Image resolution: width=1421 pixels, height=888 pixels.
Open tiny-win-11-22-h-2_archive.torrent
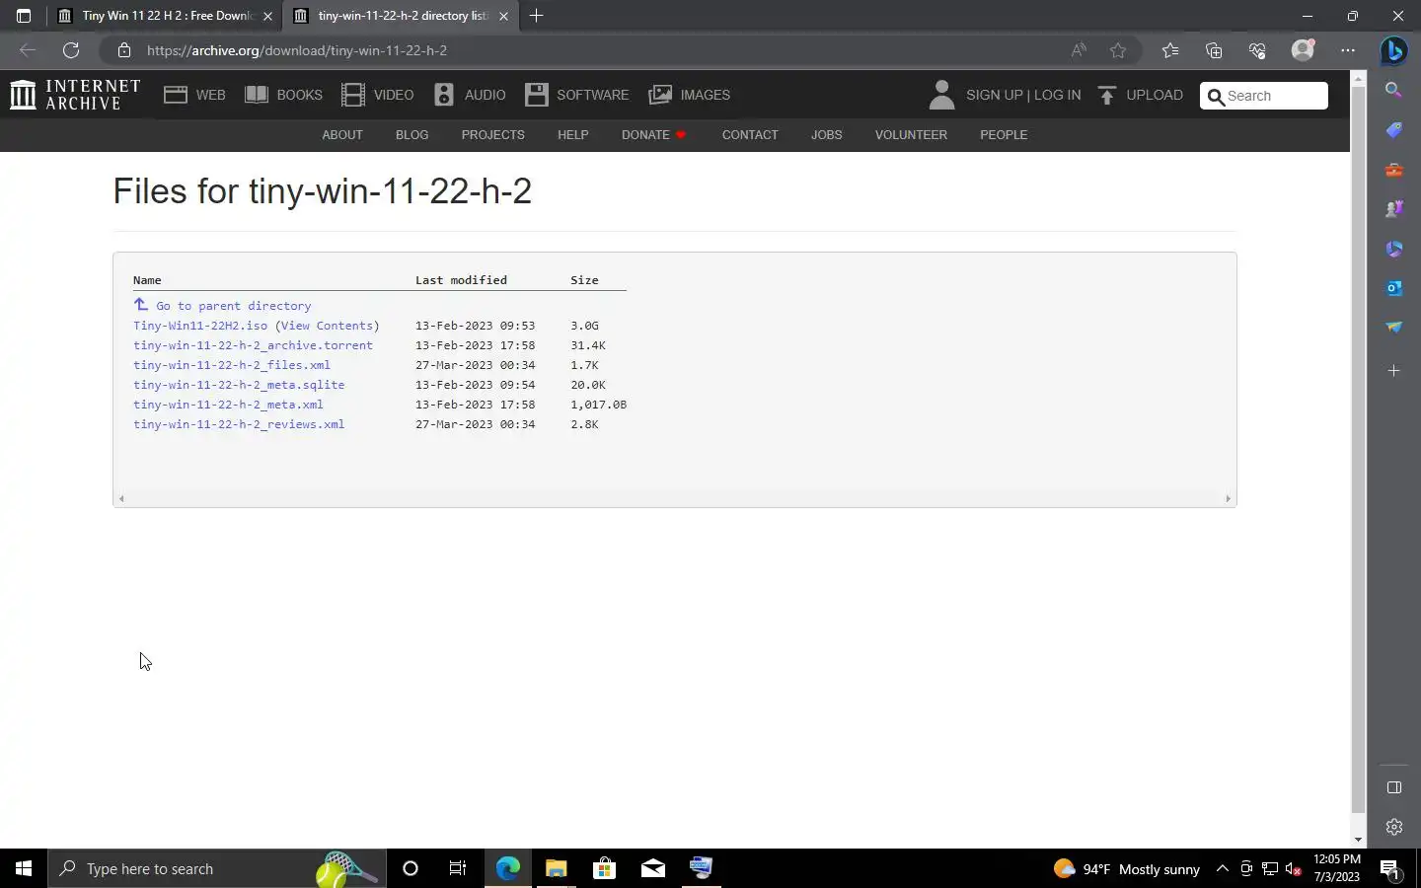click(253, 345)
